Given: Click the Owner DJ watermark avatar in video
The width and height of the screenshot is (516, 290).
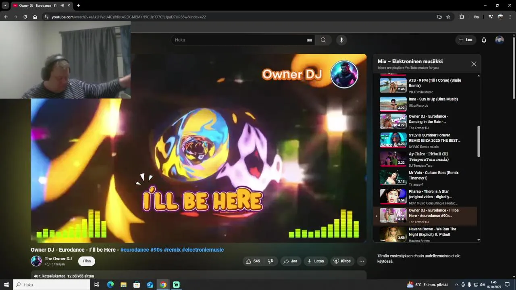Looking at the screenshot, I should 344,74.
